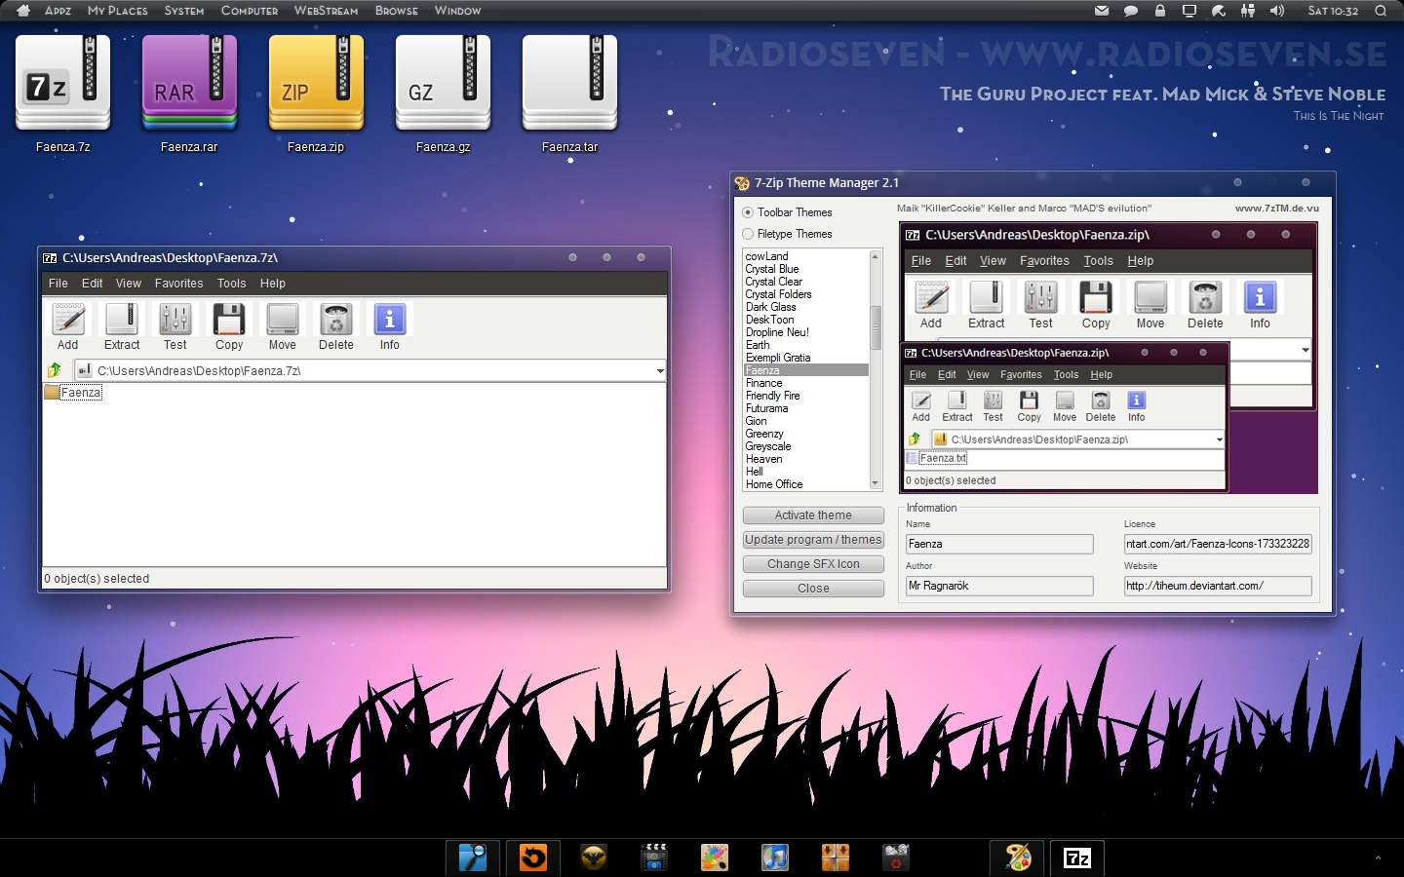The height and width of the screenshot is (877, 1404).
Task: Open Faenza.rar archive desktop icon
Action: (x=189, y=84)
